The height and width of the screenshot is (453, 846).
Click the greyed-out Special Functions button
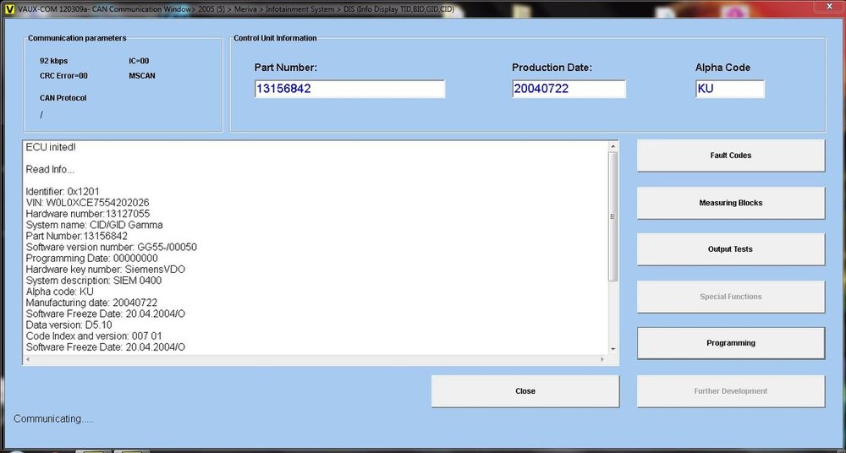pyautogui.click(x=730, y=297)
